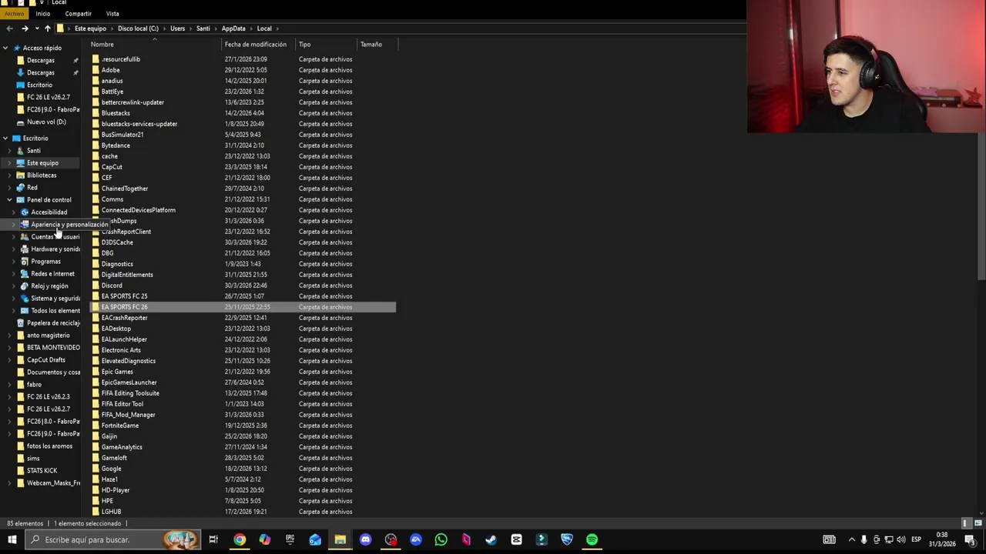Screen dimensions: 986x554
Task: Open recent locations dropdown next to forward arrow
Action: pos(36,28)
